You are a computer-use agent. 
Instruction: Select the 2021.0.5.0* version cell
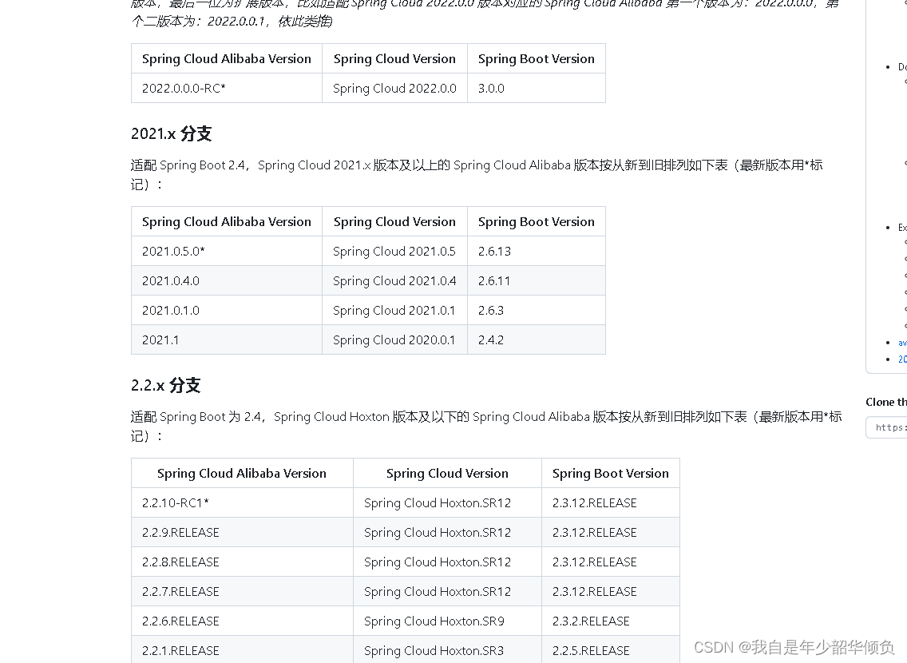(227, 251)
